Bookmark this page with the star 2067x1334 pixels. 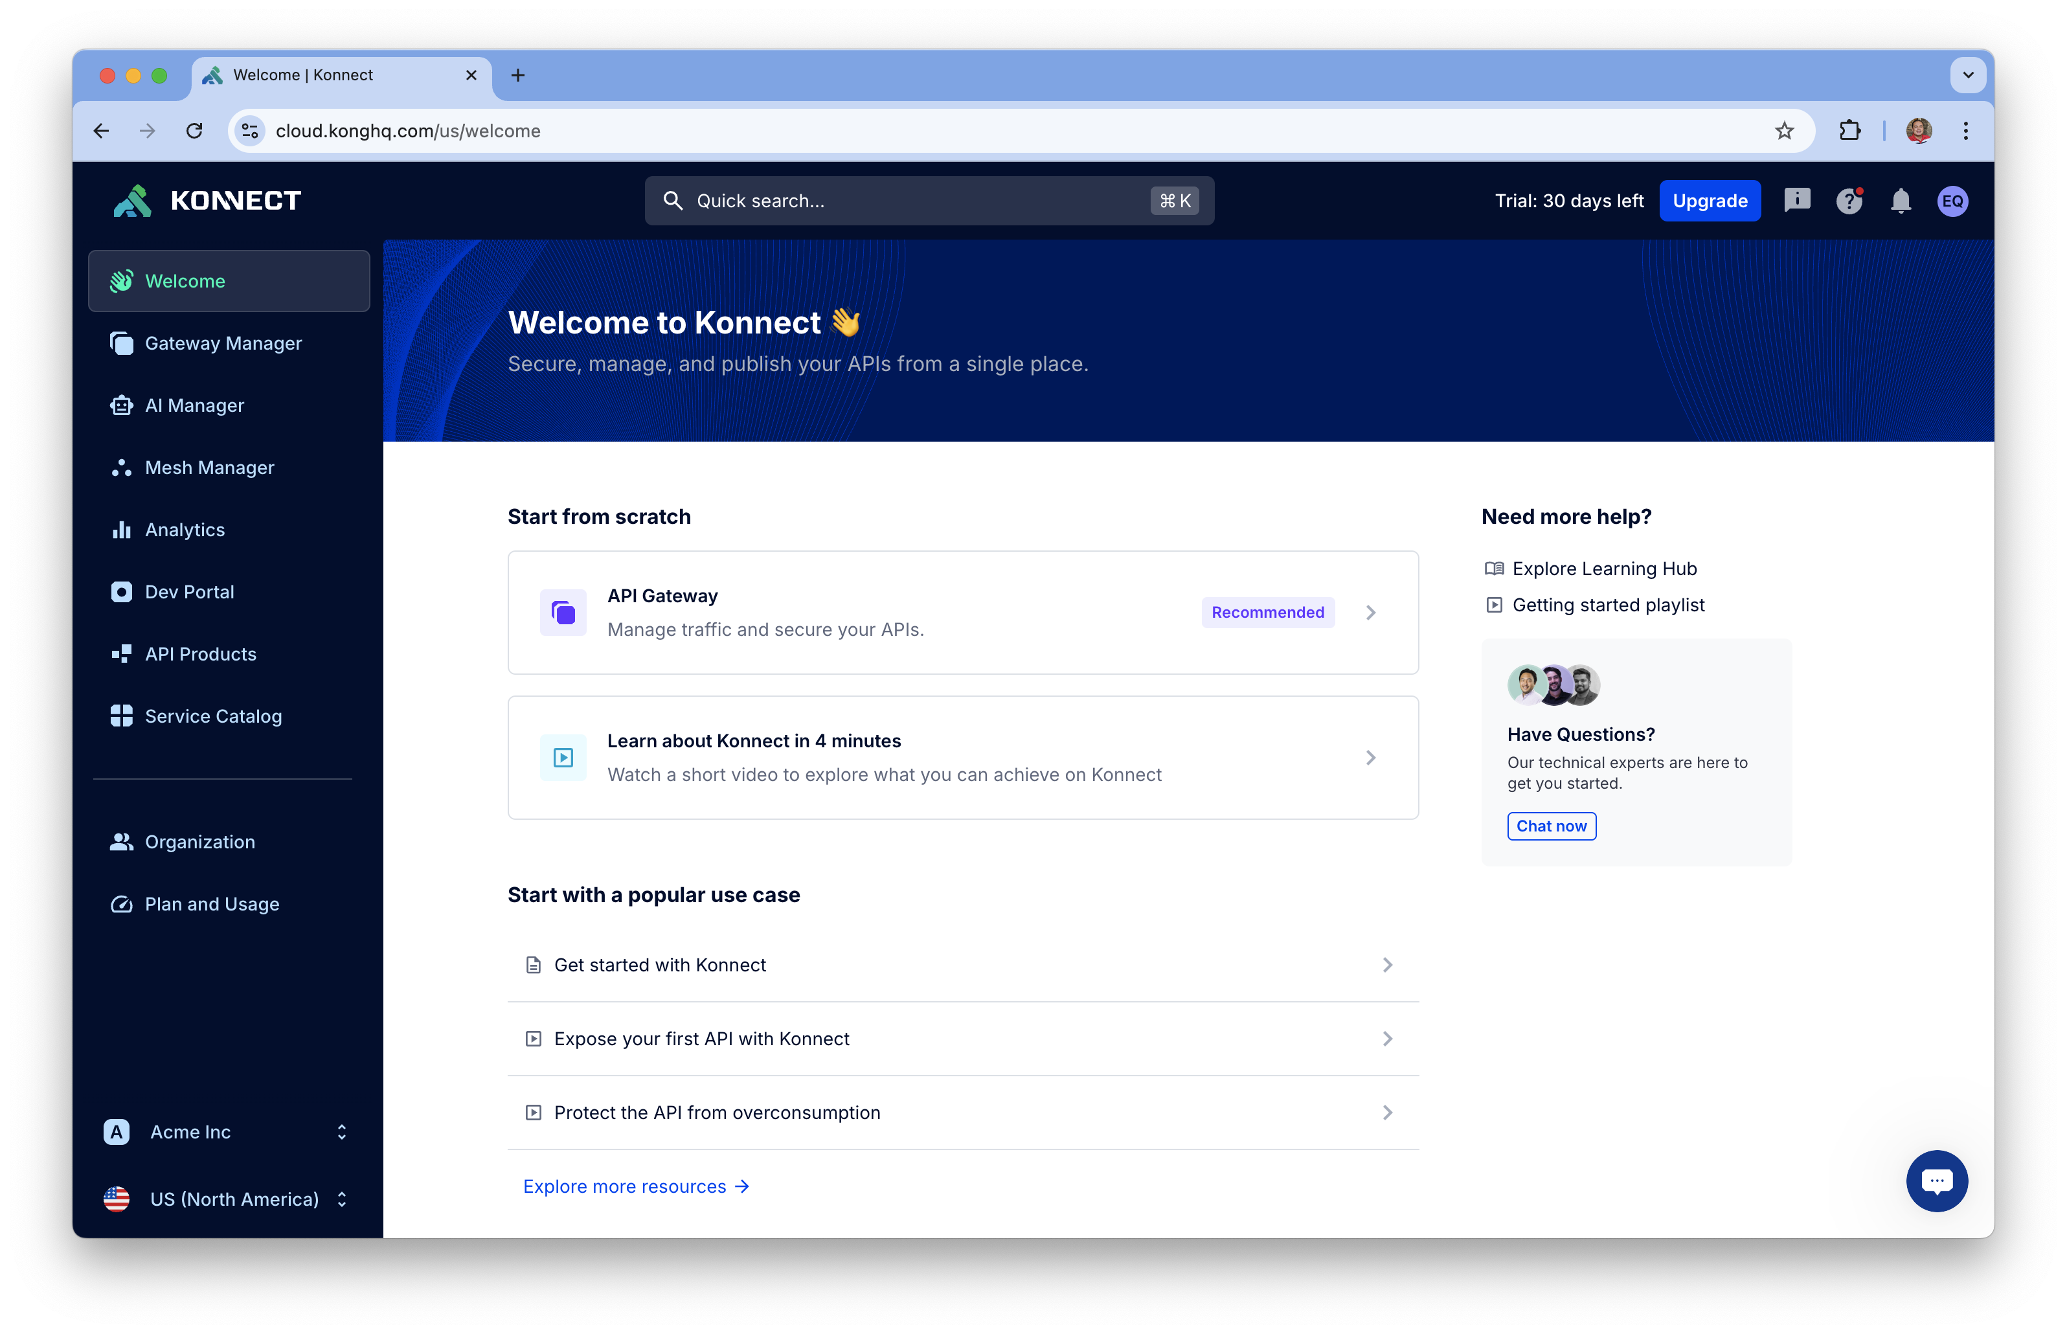pos(1784,131)
